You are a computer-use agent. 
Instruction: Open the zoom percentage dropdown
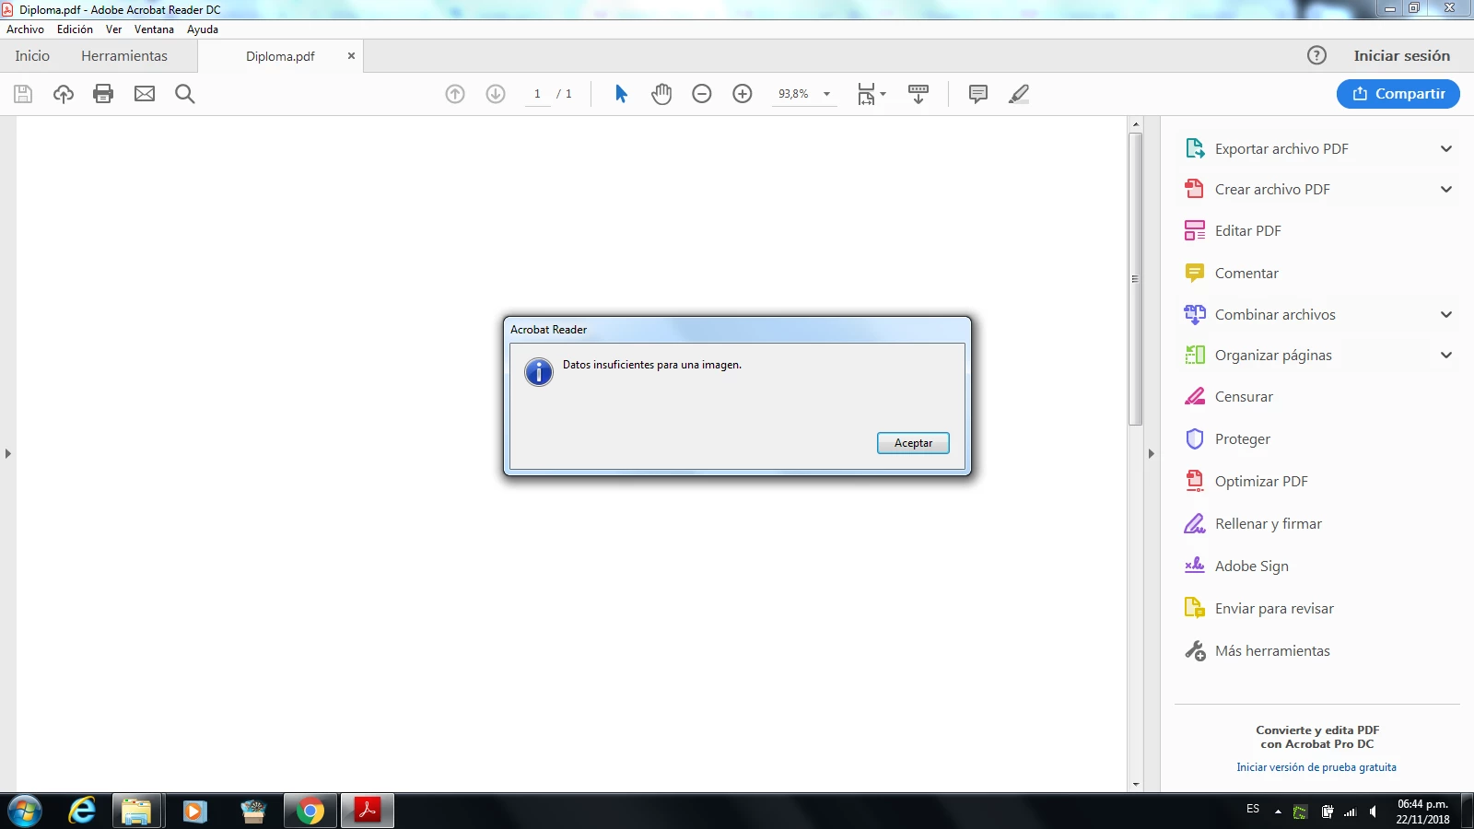(x=826, y=94)
